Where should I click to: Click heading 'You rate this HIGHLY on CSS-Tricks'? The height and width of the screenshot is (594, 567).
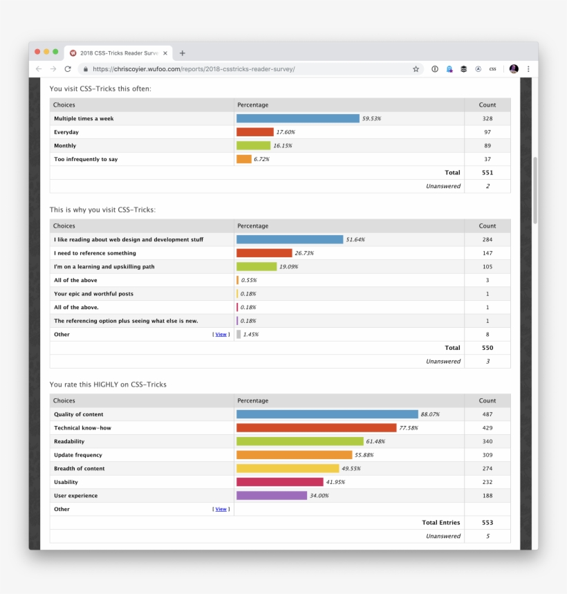coord(108,384)
